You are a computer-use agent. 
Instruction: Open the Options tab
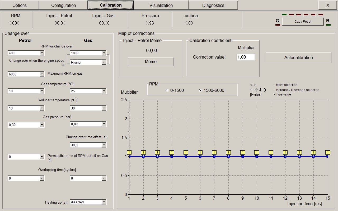point(20,5)
